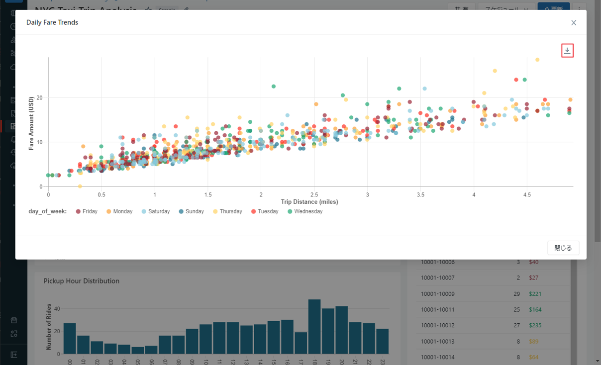
Task: Open the Marketplace icon in the sidebar
Action: (14, 320)
